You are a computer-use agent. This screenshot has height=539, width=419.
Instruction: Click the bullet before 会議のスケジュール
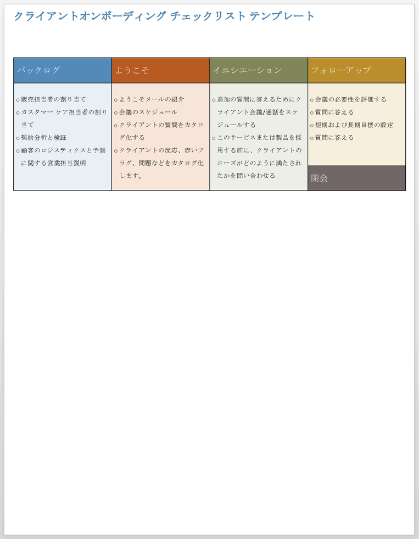tap(115, 113)
